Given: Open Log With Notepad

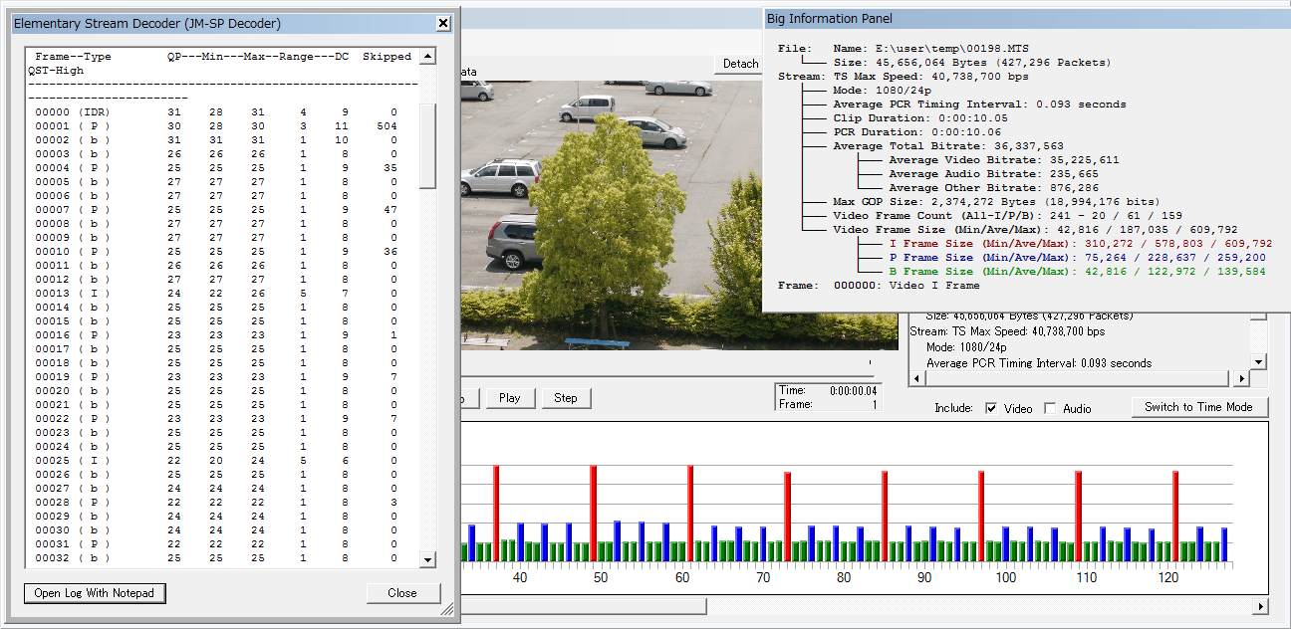Looking at the screenshot, I should click(x=95, y=593).
